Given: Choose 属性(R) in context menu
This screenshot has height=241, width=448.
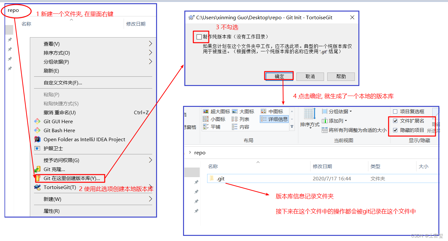Looking at the screenshot, I should click(51, 211).
